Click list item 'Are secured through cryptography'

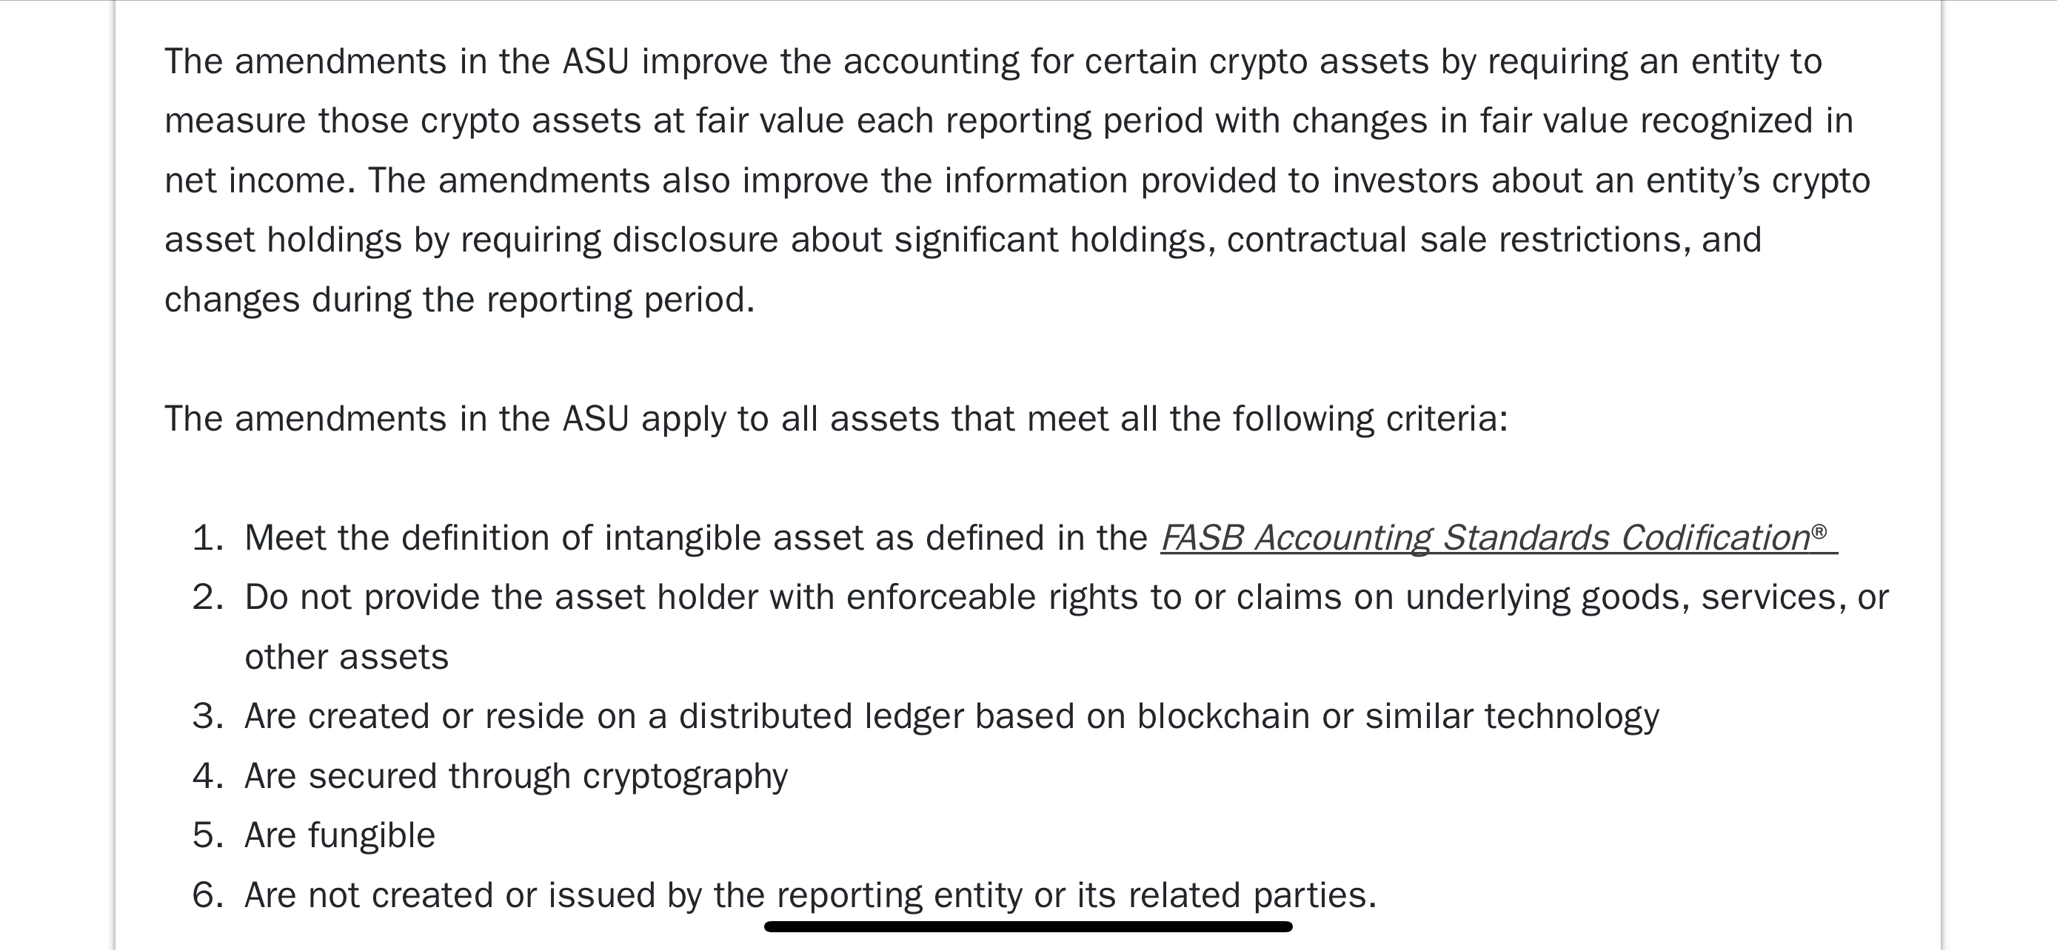[516, 776]
